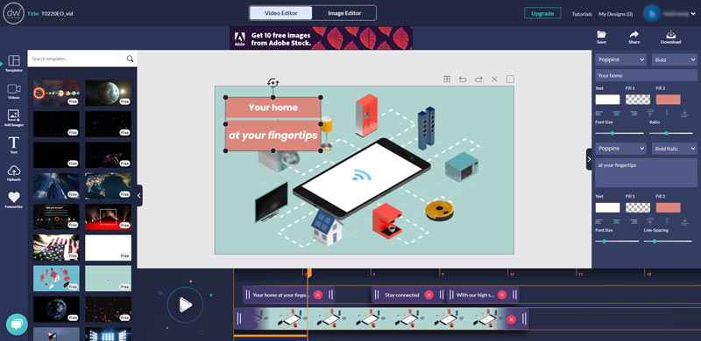Click the T0220EO_vid title field
This screenshot has height=341, width=701.
coord(57,13)
